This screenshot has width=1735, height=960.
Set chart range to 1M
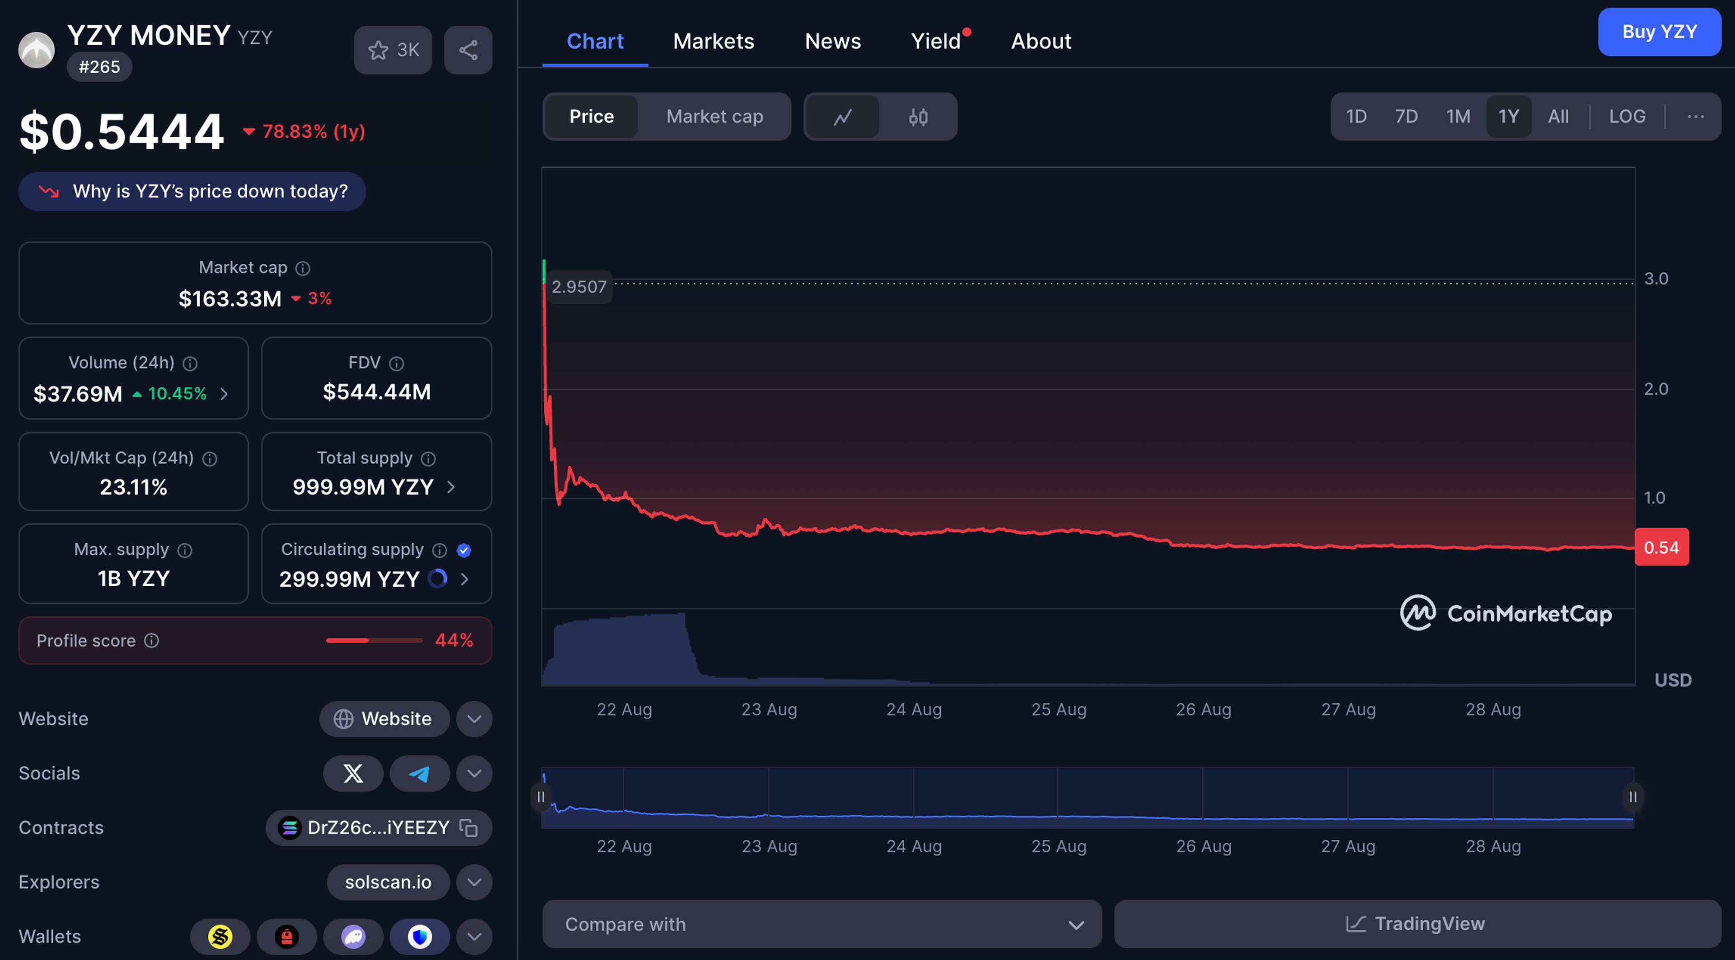pyautogui.click(x=1458, y=117)
